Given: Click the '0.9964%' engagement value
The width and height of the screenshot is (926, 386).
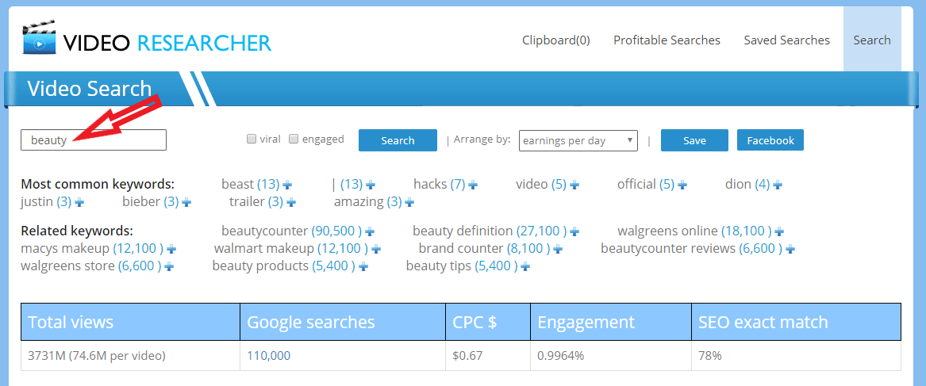Looking at the screenshot, I should point(559,356).
